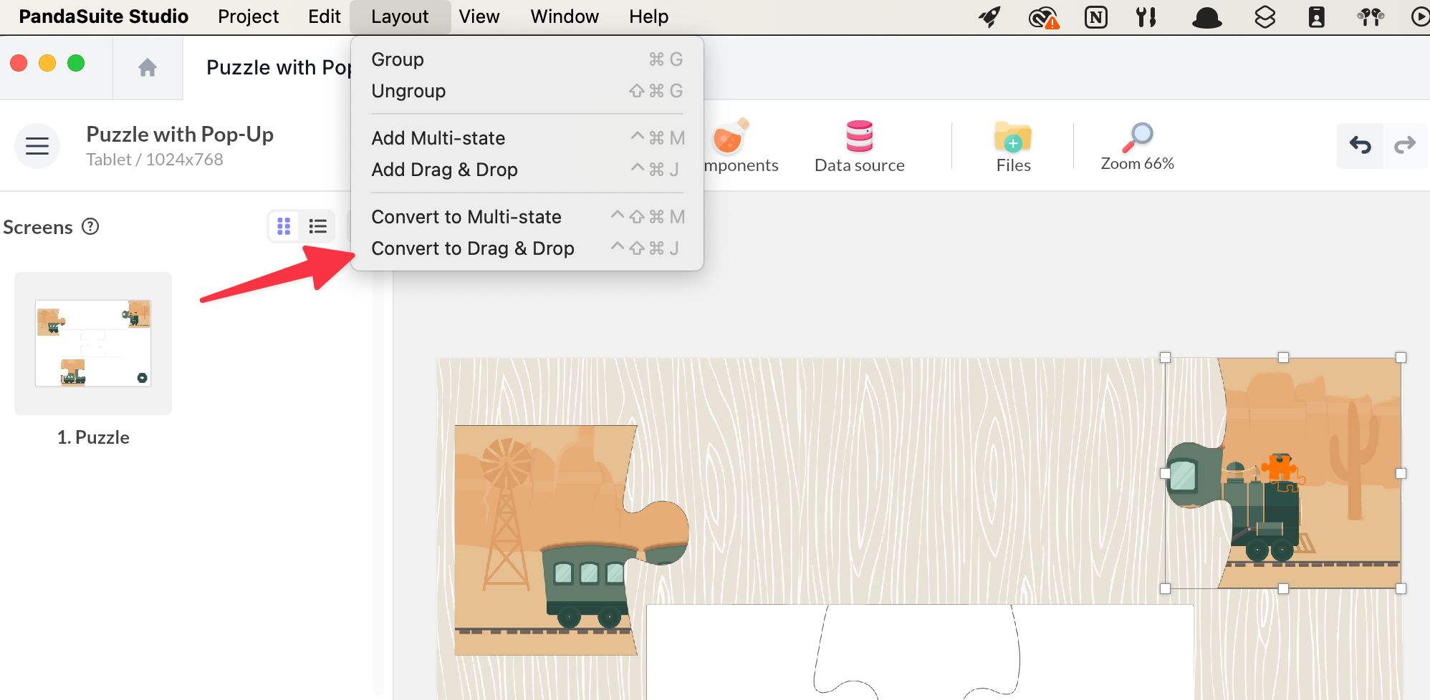The height and width of the screenshot is (700, 1430).
Task: Redo the last action
Action: click(x=1404, y=145)
